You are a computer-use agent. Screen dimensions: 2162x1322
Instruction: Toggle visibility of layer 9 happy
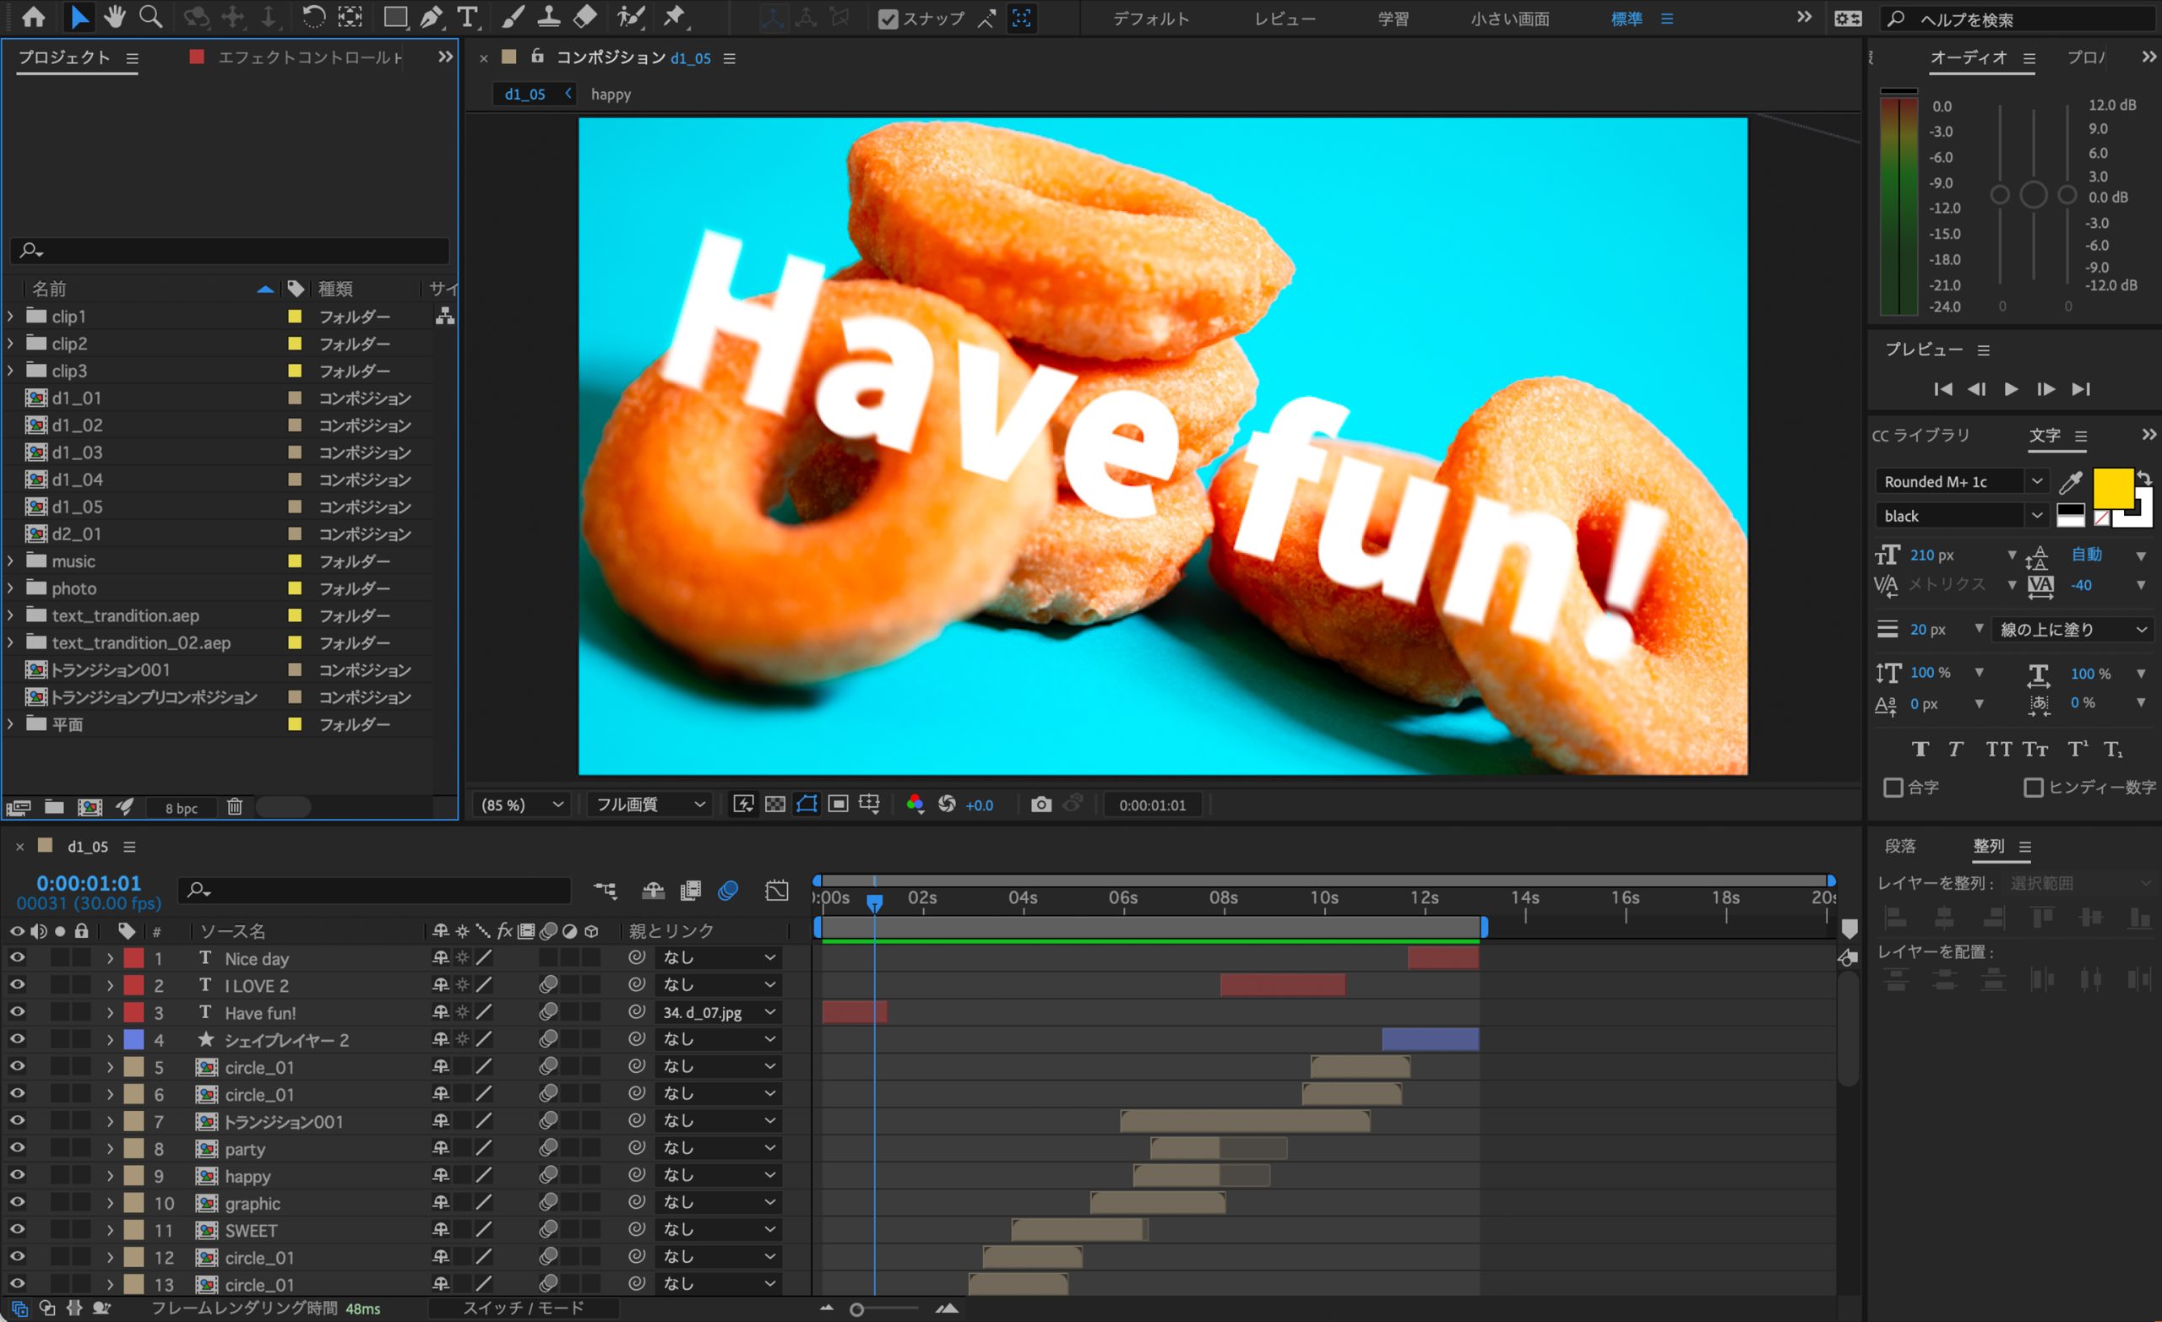coord(17,1175)
